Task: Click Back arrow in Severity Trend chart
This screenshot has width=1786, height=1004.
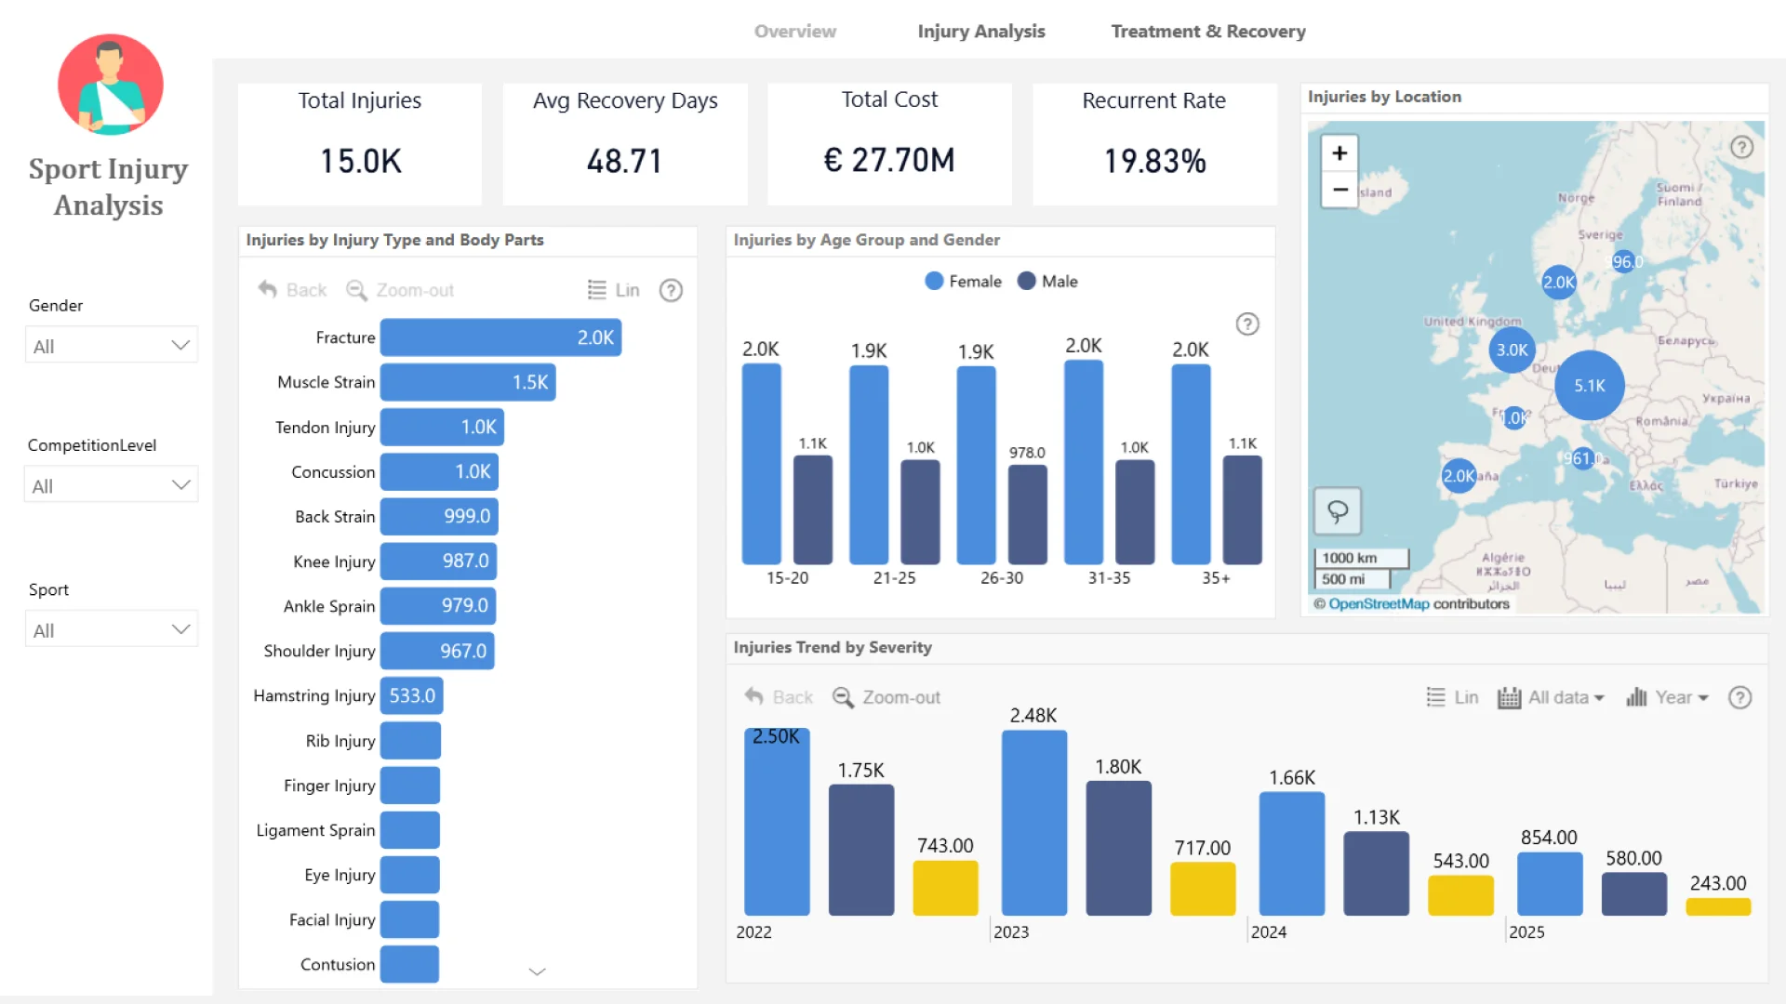Action: (779, 697)
